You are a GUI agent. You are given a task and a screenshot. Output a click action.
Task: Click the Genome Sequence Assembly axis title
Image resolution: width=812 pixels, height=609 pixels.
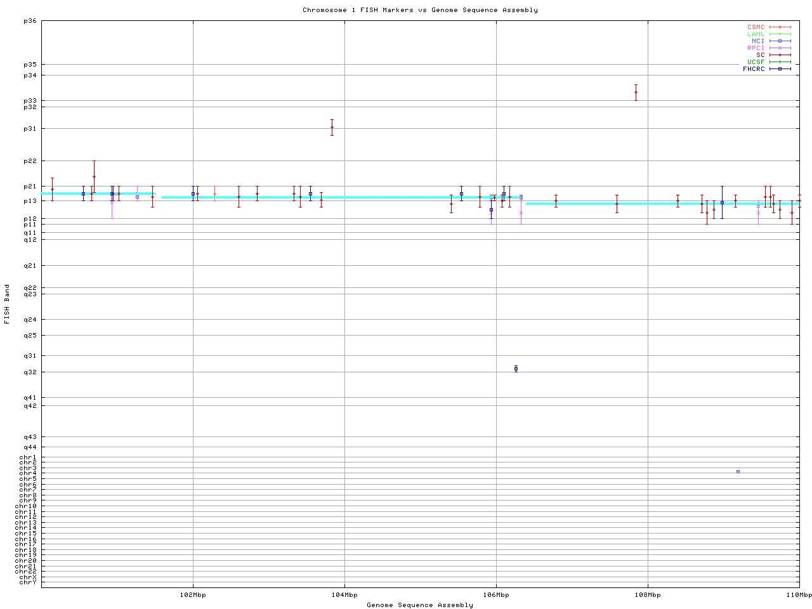point(420,605)
